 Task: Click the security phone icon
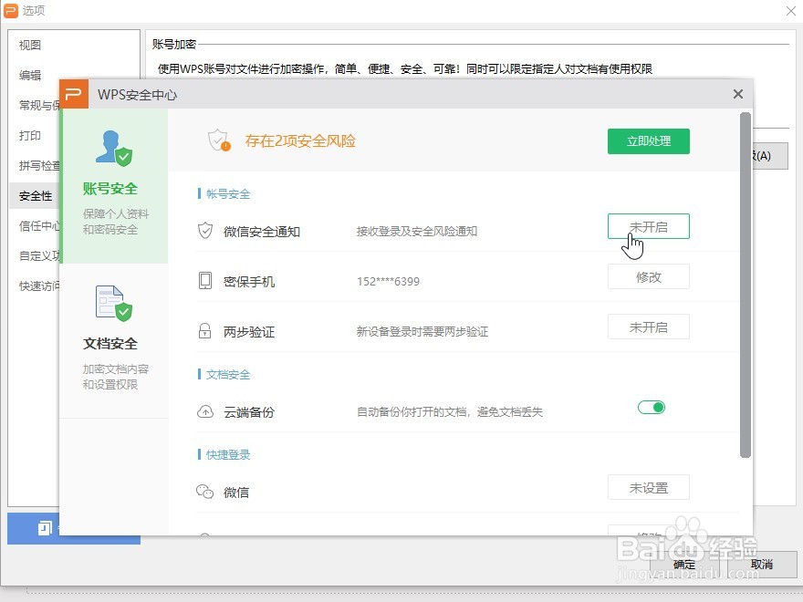205,281
